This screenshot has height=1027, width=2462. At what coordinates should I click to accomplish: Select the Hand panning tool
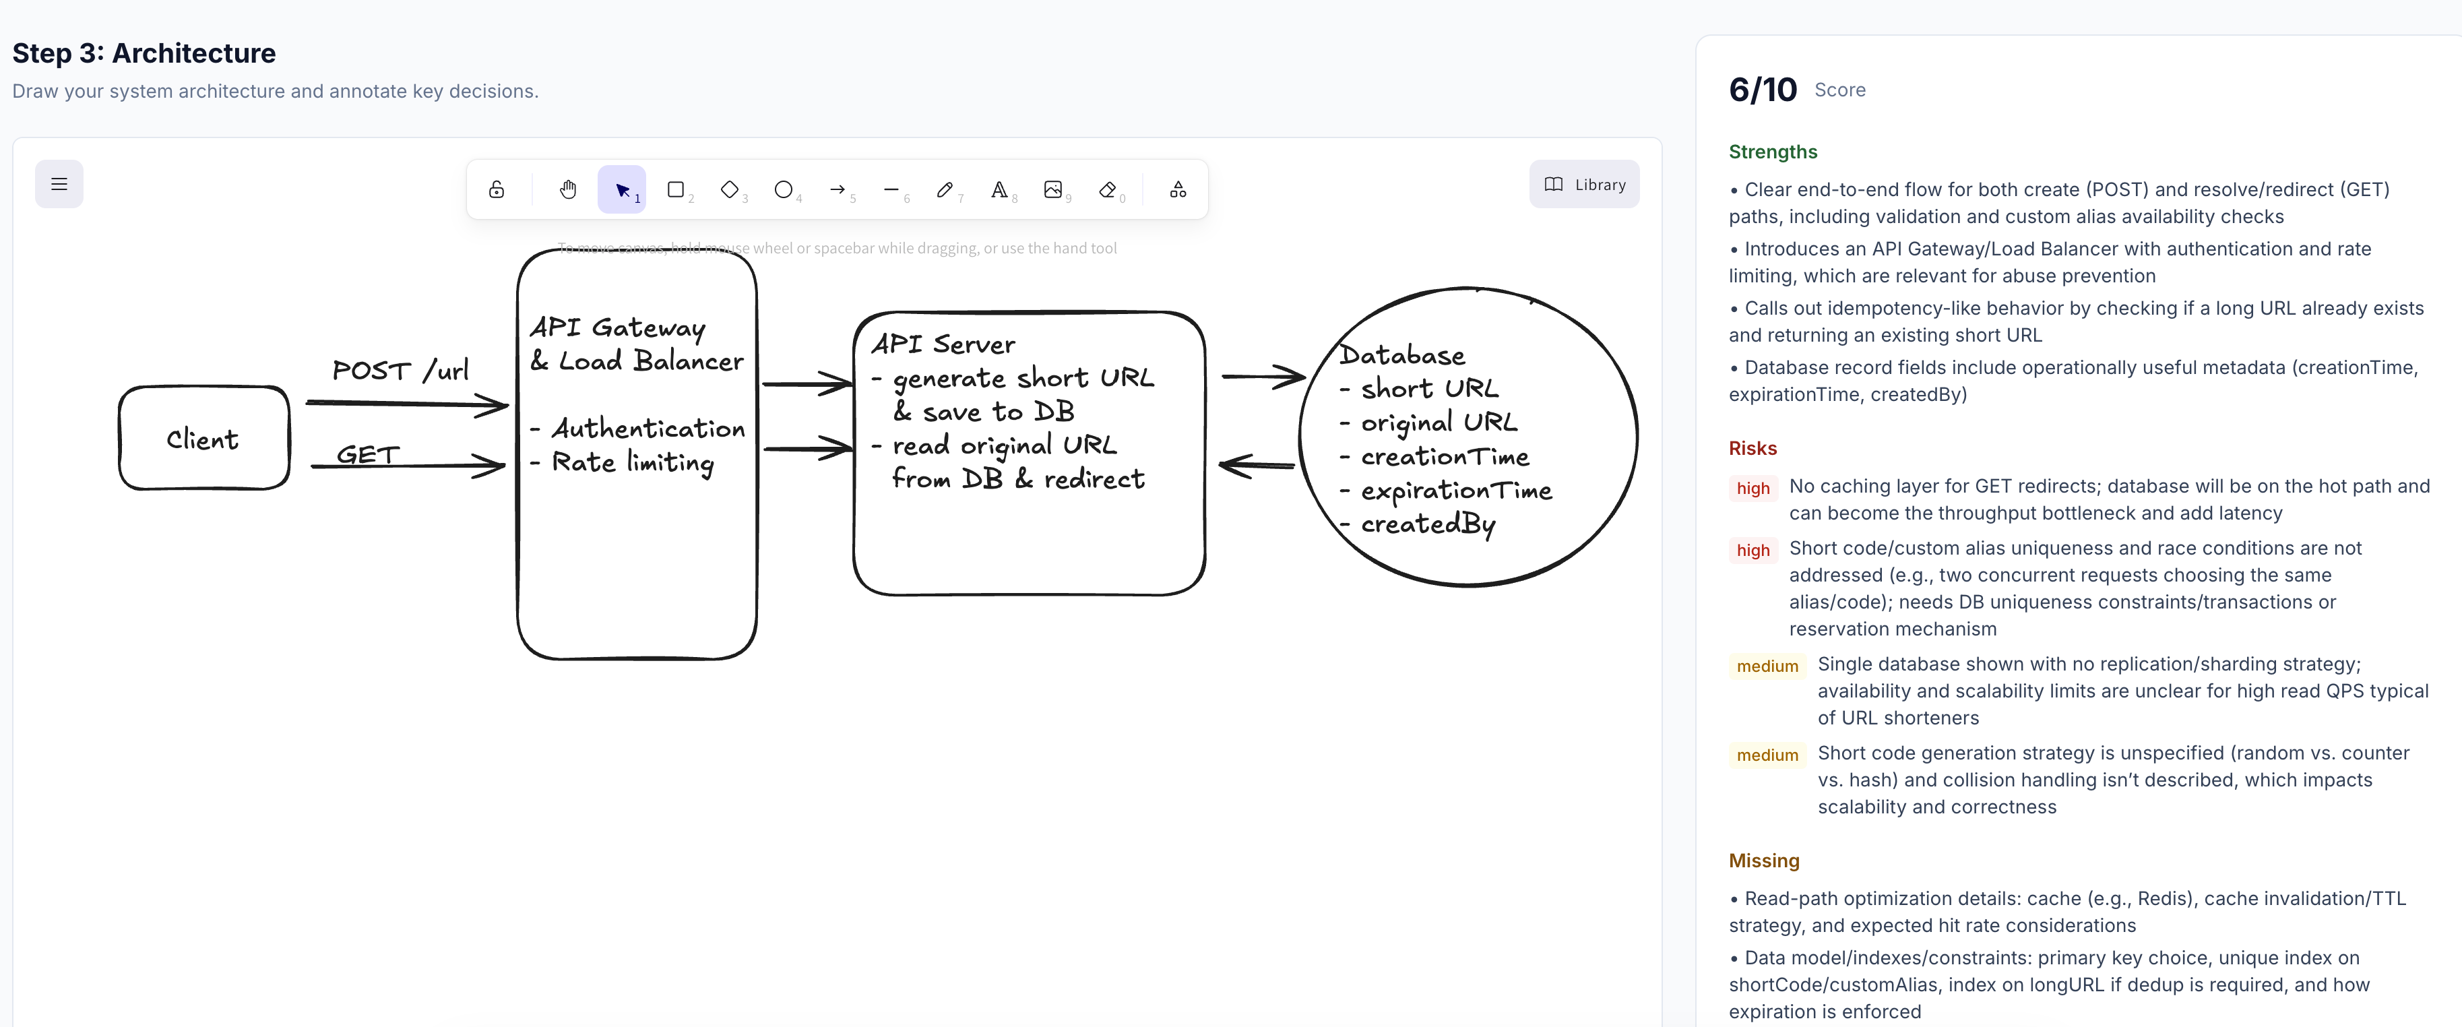(568, 189)
